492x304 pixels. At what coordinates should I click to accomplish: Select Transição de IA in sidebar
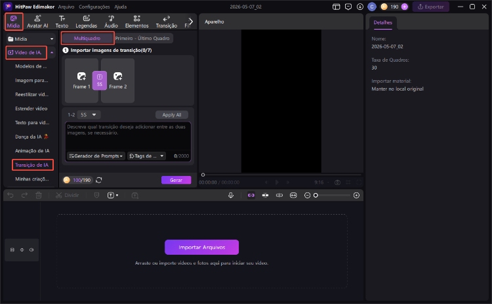point(32,165)
